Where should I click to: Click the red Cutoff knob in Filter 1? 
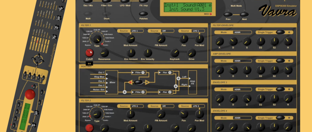click(89, 52)
